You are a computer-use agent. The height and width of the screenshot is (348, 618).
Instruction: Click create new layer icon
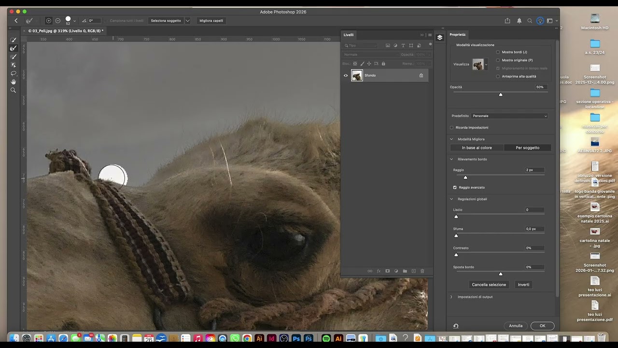pyautogui.click(x=413, y=271)
